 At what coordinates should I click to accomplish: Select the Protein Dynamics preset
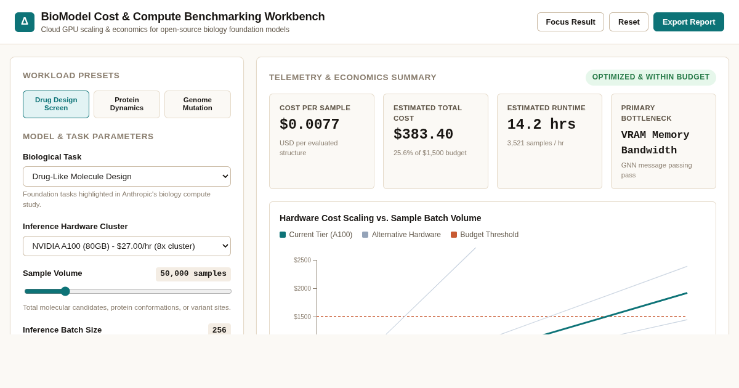(127, 104)
